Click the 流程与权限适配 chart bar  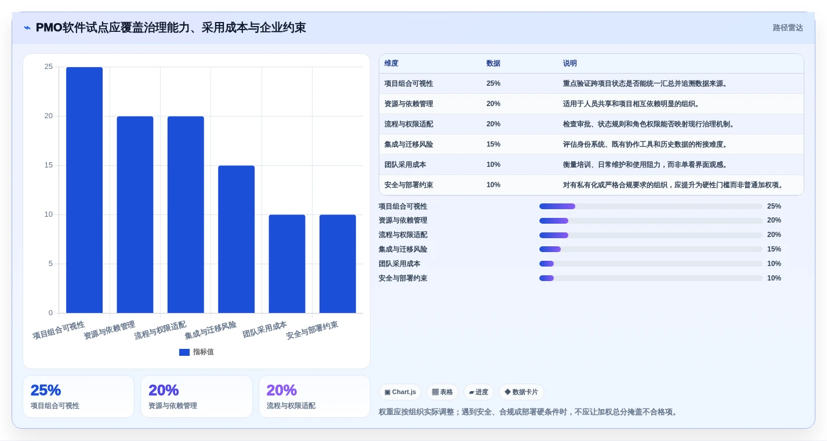pyautogui.click(x=186, y=214)
